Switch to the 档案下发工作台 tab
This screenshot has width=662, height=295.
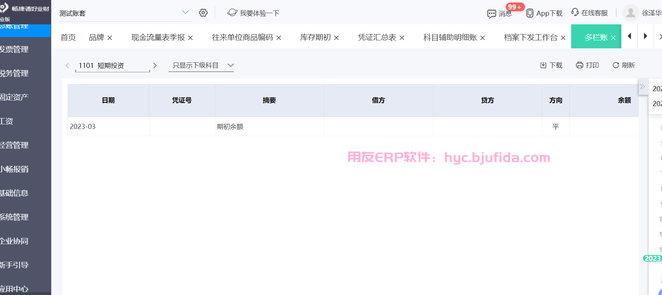(531, 37)
